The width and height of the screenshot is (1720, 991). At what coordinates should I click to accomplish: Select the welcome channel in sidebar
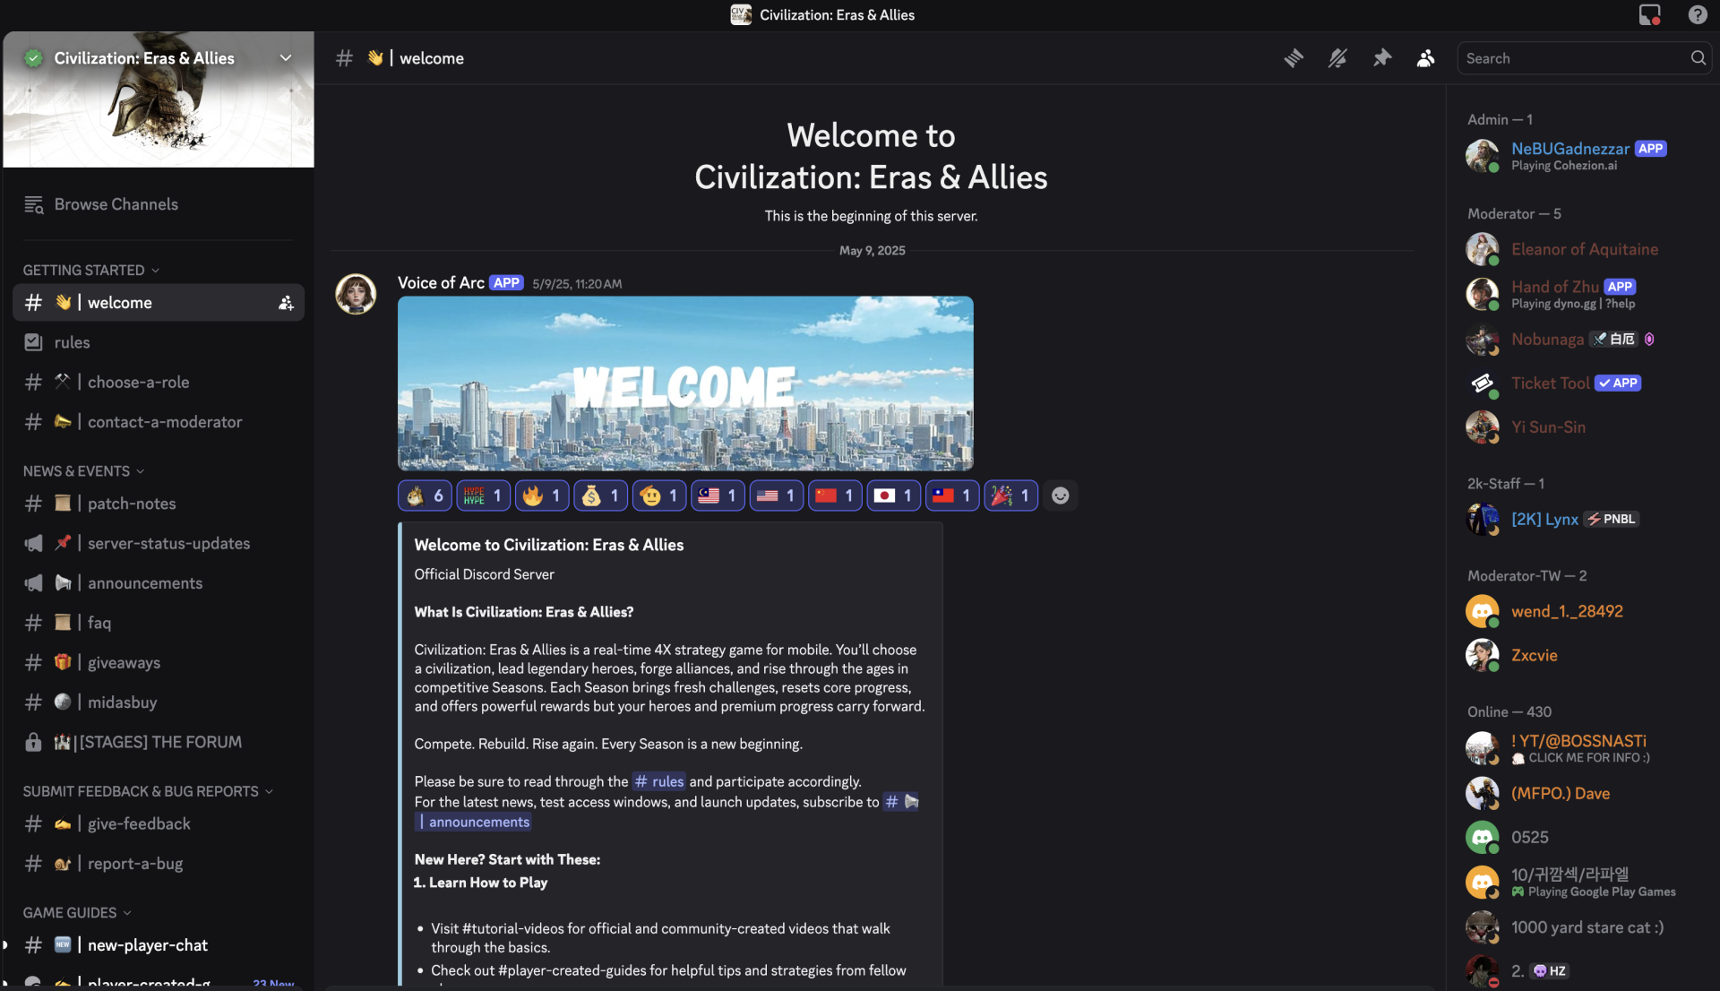tap(159, 303)
